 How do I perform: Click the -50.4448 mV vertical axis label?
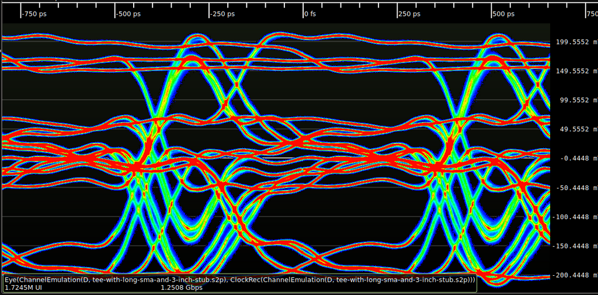[x=576, y=188]
